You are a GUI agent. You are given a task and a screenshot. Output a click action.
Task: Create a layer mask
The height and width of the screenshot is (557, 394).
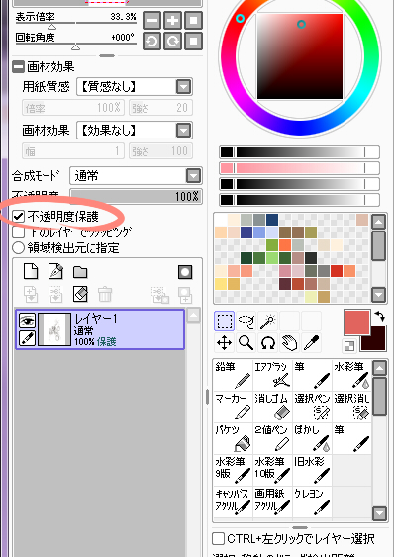[185, 272]
